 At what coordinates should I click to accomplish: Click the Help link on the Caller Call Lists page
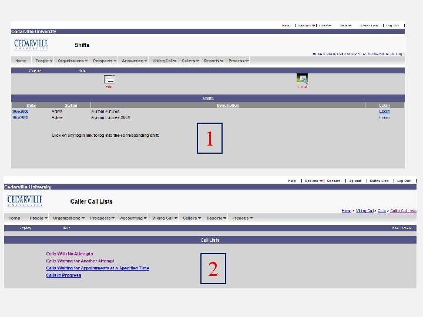tap(291, 181)
